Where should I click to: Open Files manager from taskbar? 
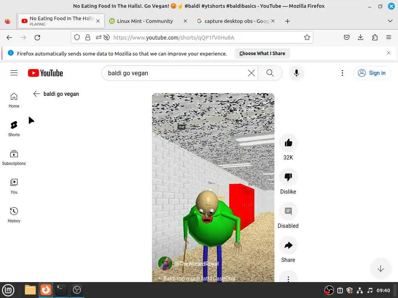point(30,290)
